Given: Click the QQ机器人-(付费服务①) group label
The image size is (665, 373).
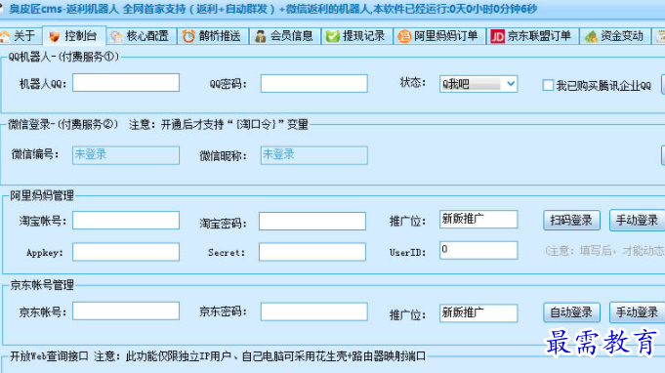Looking at the screenshot, I should [63, 57].
